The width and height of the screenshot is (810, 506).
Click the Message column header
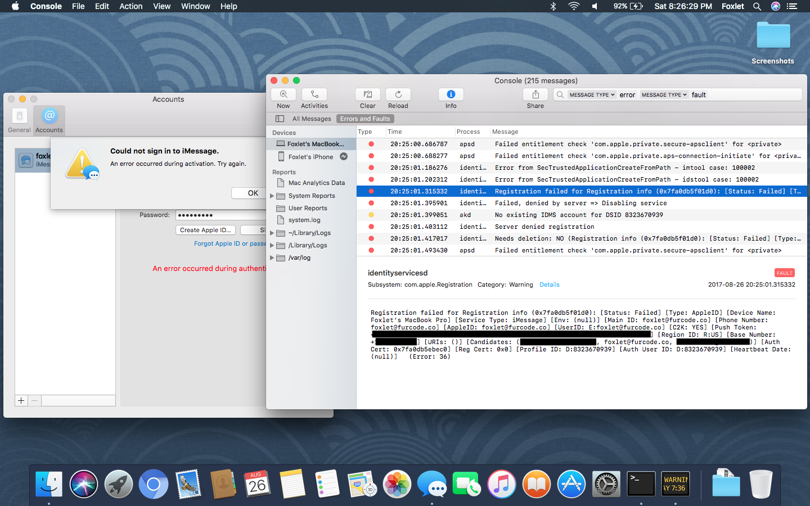pos(648,132)
